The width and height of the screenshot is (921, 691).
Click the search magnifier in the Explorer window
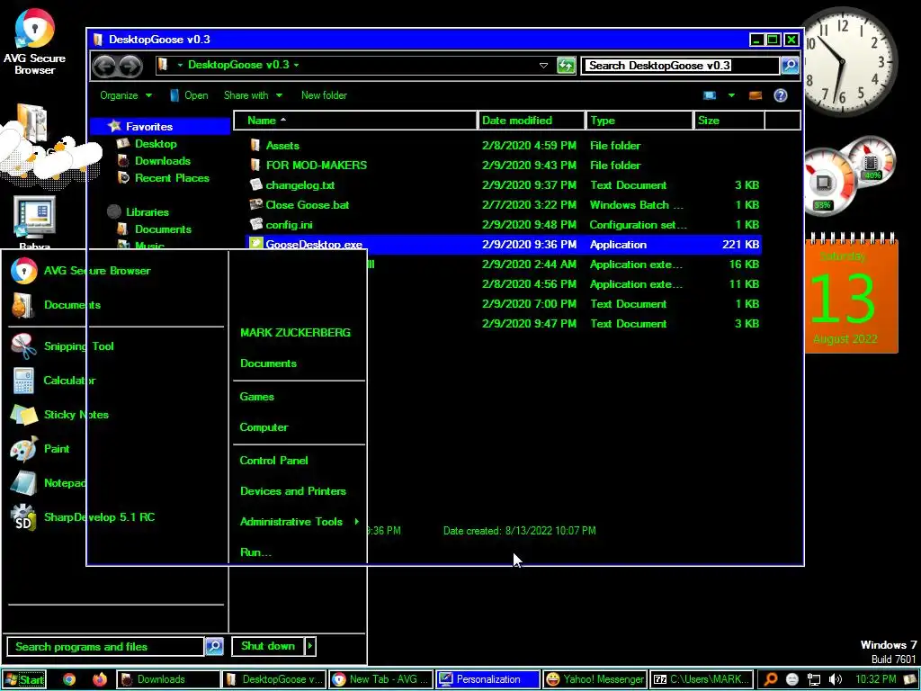point(790,65)
